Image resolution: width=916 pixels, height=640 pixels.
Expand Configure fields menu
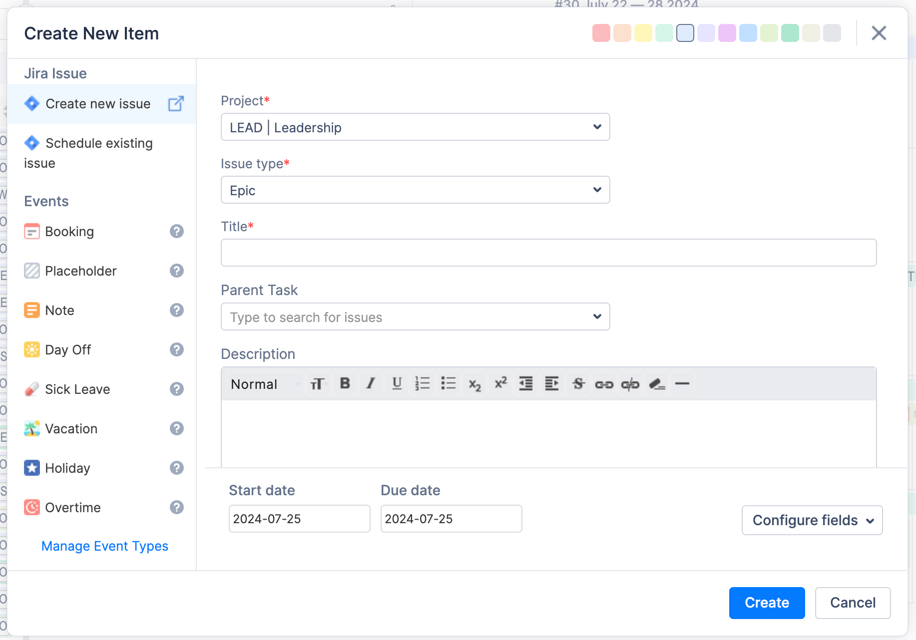coord(812,520)
